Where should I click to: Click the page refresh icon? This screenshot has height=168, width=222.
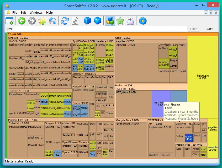tap(75, 21)
